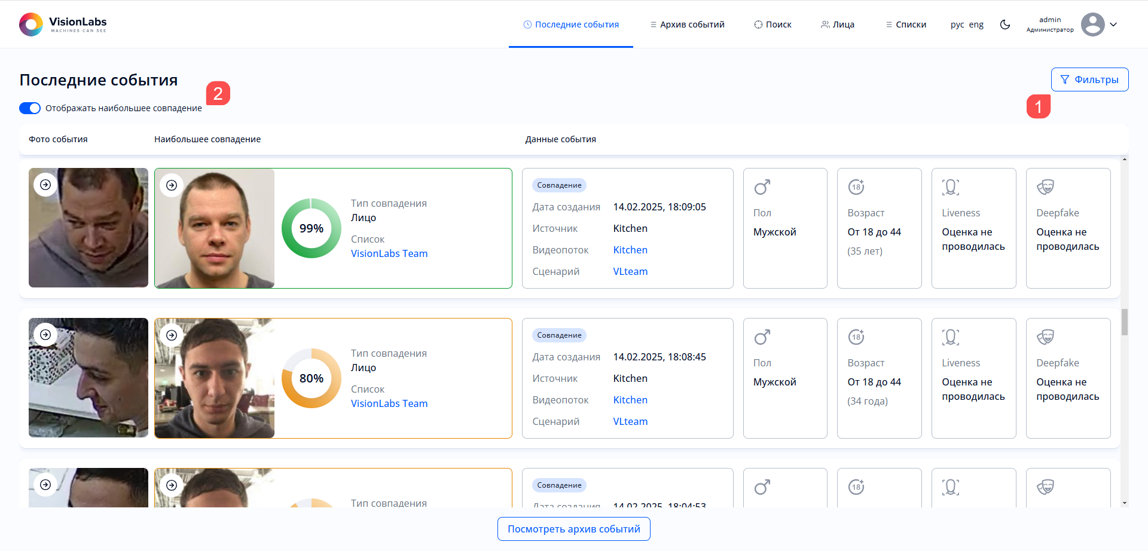Open arrow icon on third match face
Image resolution: width=1148 pixels, height=551 pixels.
[x=172, y=485]
